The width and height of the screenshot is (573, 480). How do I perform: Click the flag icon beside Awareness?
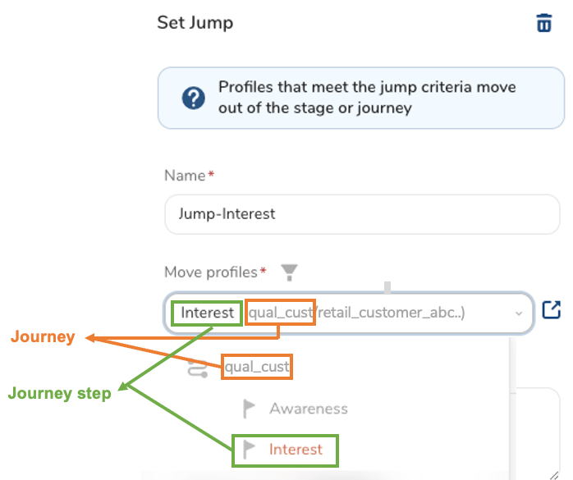click(x=250, y=409)
